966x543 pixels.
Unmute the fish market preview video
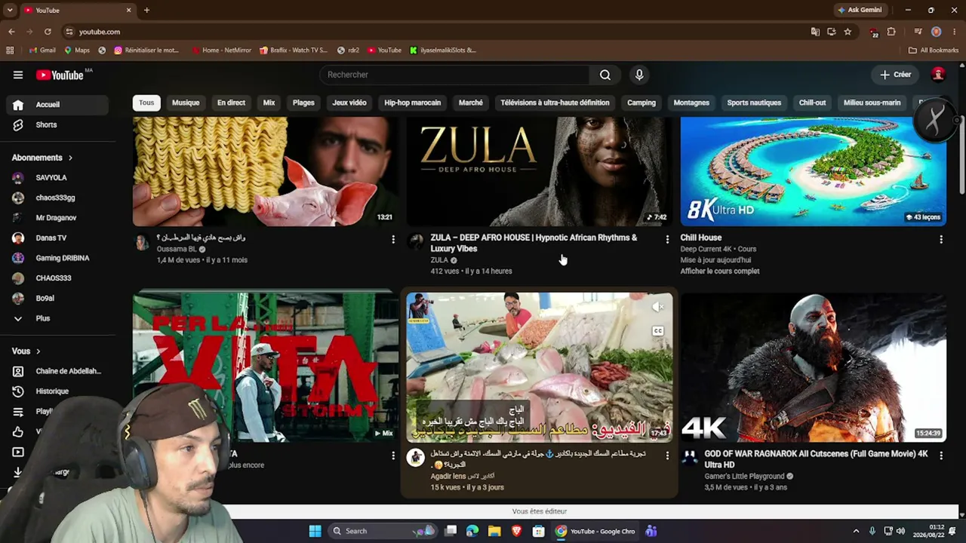658,307
